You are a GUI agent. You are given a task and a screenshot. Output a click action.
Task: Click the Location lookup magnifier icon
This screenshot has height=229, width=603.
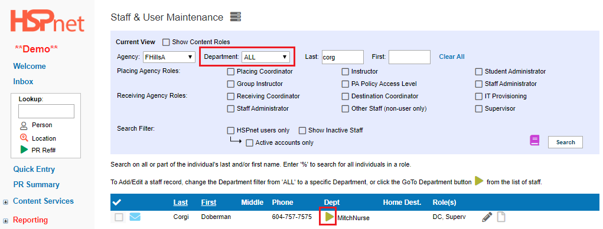pyautogui.click(x=24, y=138)
